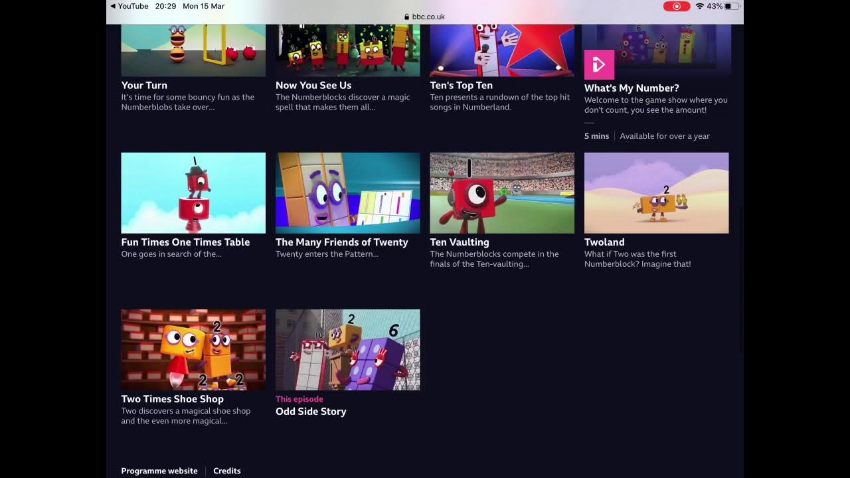Click 'Twenty enters the Pattern...' text
850x478 pixels.
327,254
